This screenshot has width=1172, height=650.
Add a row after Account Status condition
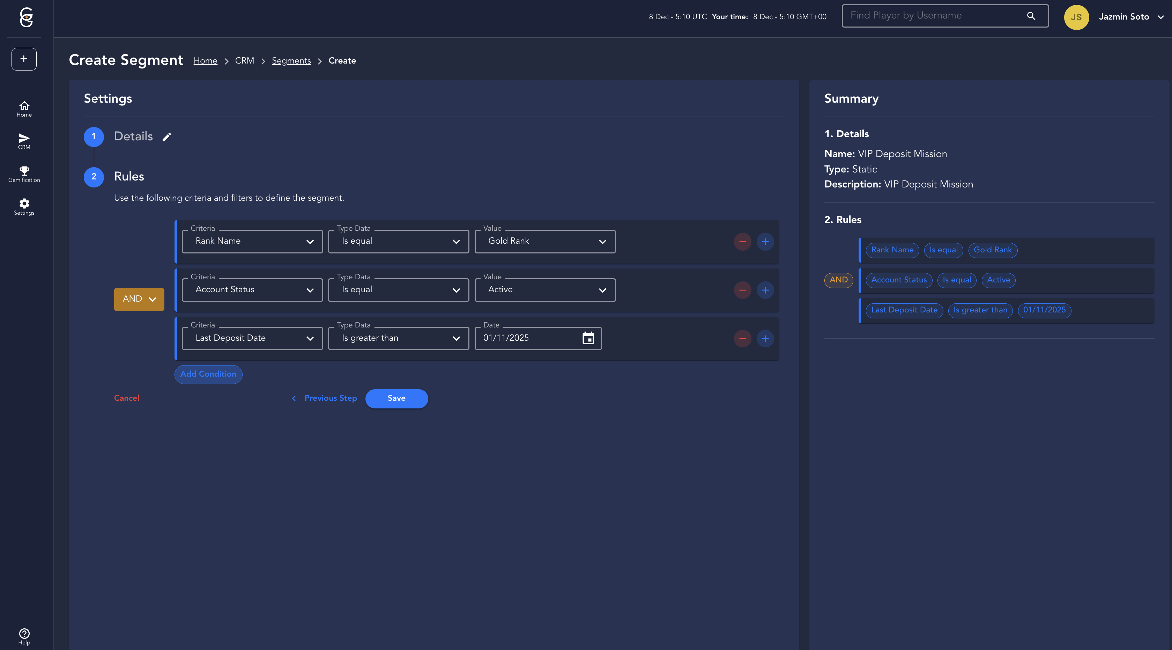pos(765,290)
